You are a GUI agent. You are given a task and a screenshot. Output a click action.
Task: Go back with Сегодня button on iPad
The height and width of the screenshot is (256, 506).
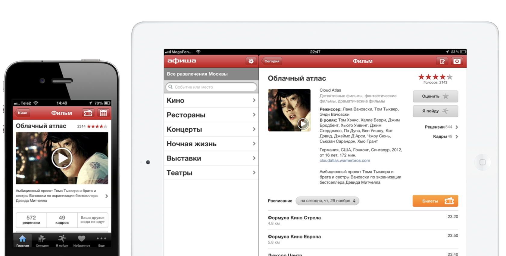point(271,61)
